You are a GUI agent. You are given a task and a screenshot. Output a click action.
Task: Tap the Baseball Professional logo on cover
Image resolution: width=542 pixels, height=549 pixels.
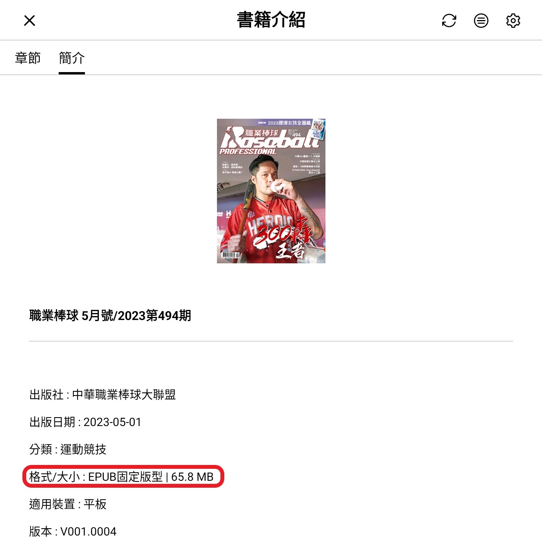coord(270,141)
